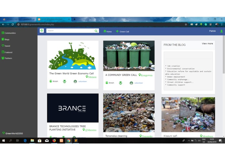Open BRANCE TECHNOLOGIES TREE PLANTING INITIATIVE
This screenshot has height=160, width=225.
pyautogui.click(x=68, y=128)
